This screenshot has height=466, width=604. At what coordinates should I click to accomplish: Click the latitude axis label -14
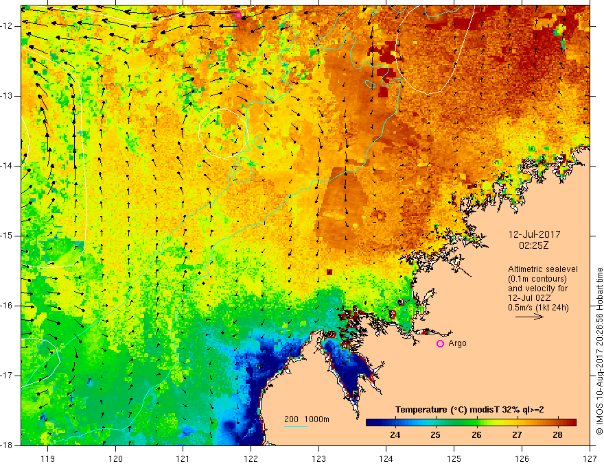(x=8, y=166)
